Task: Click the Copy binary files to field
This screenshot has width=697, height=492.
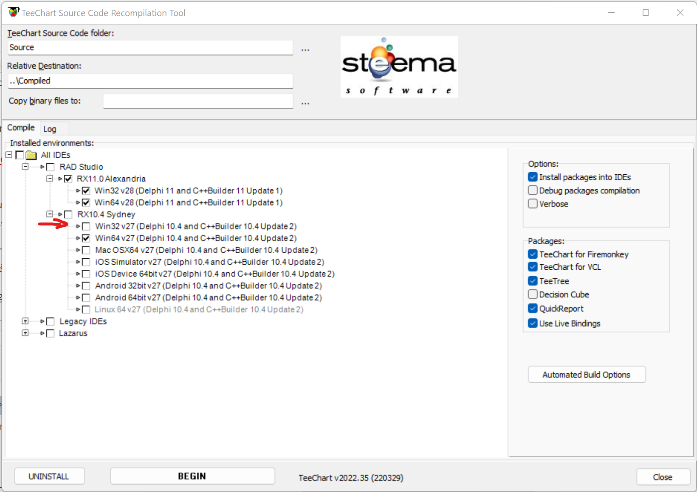Action: 198,101
